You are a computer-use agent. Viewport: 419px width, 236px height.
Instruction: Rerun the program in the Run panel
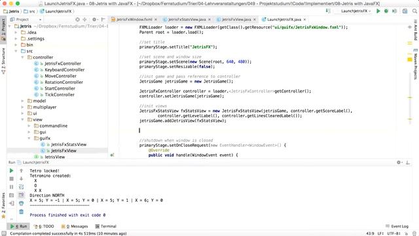point(12,170)
